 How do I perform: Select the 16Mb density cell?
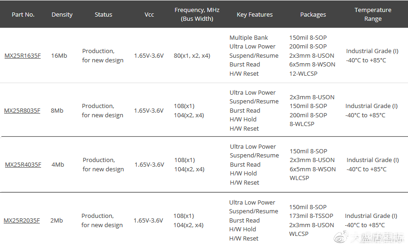[59, 56]
